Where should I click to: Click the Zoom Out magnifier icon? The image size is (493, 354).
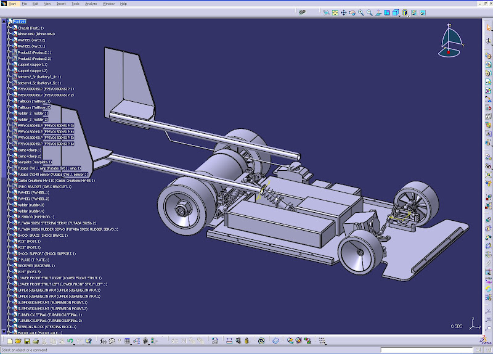[x=369, y=12]
